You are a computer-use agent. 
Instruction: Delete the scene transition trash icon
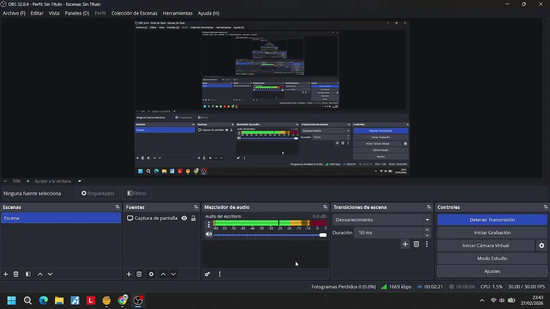tap(416, 244)
